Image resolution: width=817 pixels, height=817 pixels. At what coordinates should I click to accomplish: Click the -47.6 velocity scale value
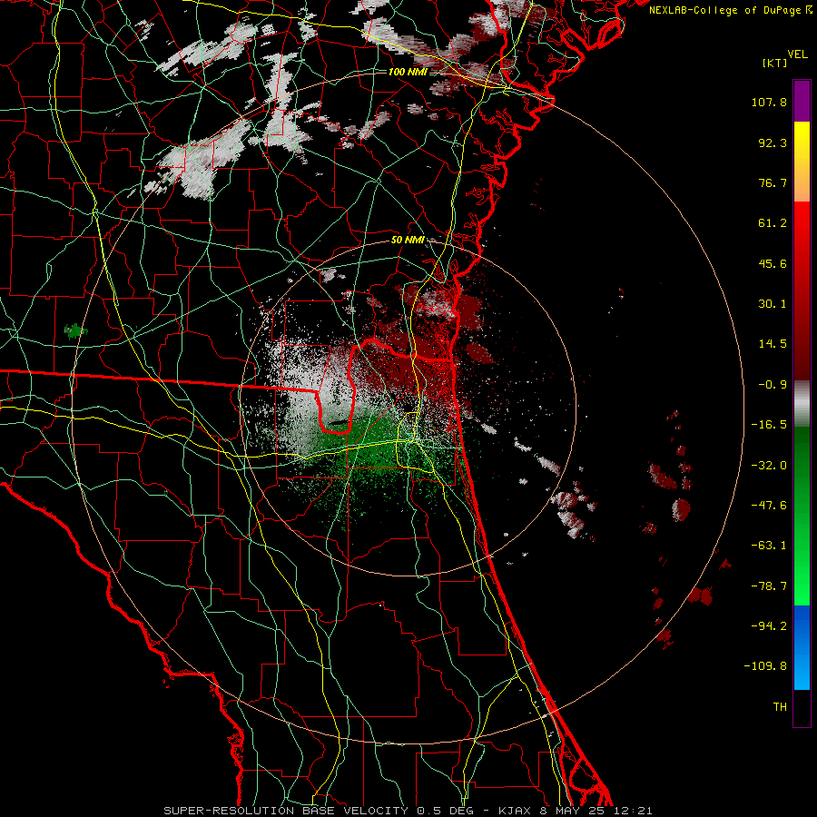[769, 506]
